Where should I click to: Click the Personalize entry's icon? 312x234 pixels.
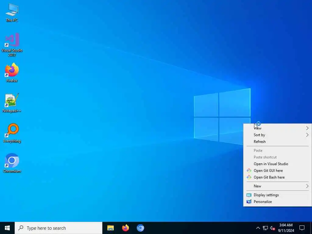(249, 202)
